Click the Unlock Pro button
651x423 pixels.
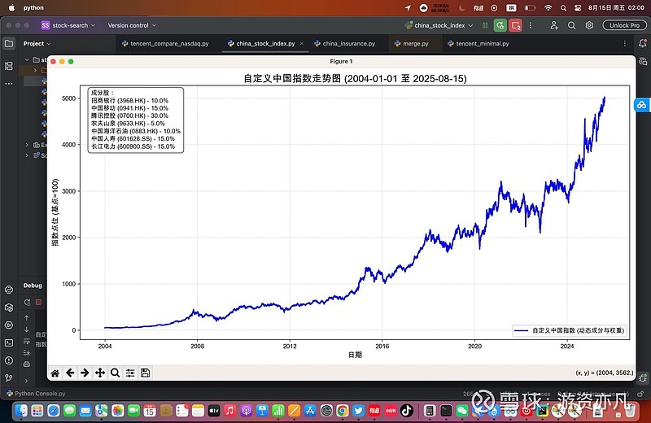tap(624, 25)
